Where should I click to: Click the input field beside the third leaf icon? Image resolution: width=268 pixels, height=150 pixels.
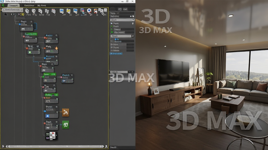130,32
